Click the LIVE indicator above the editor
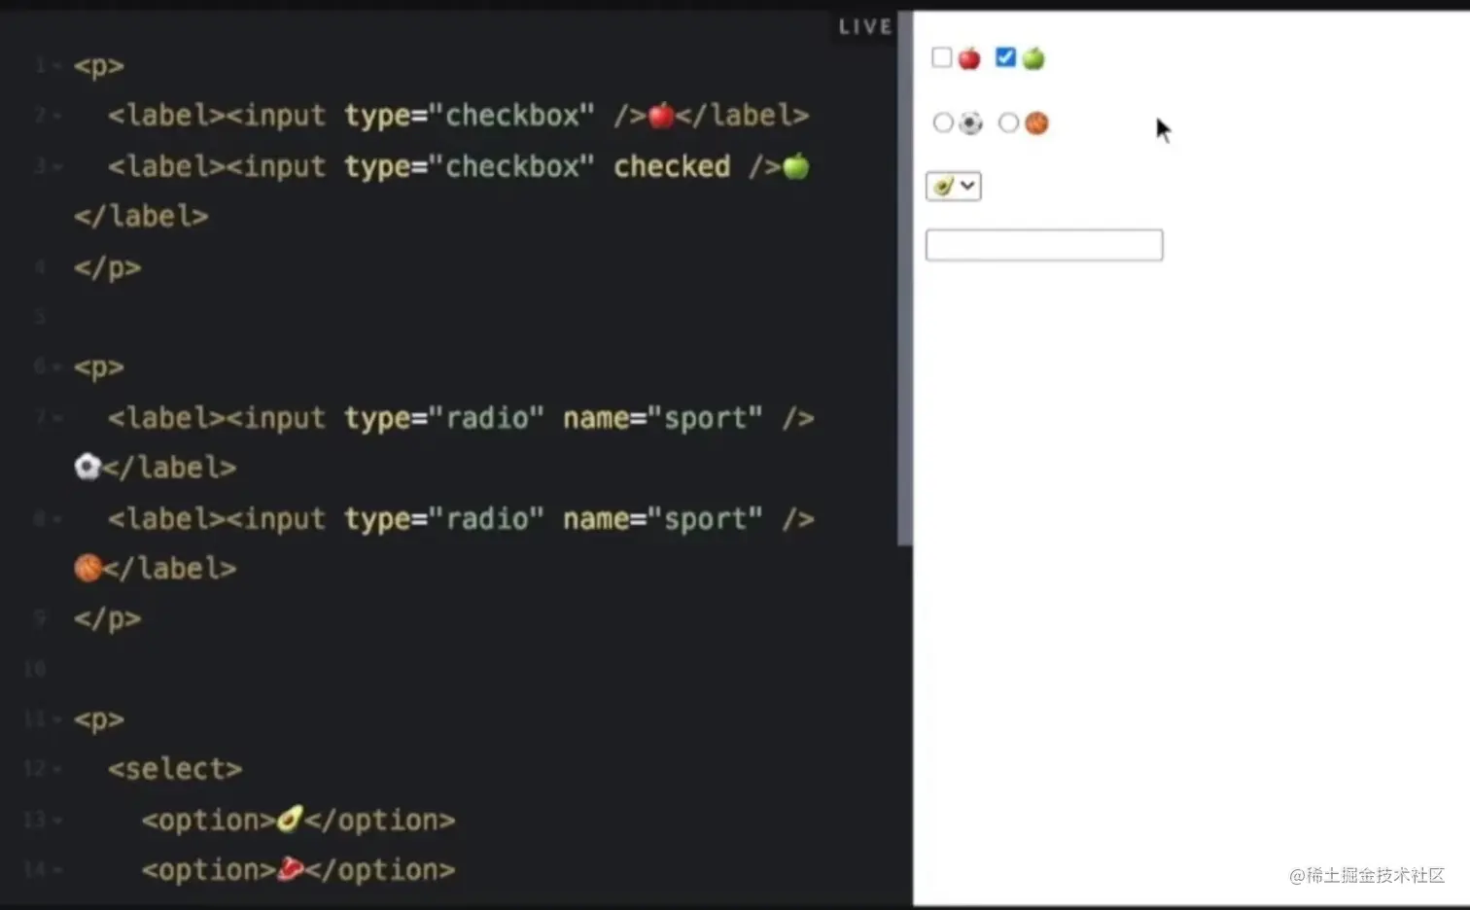This screenshot has height=910, width=1470. (x=865, y=27)
